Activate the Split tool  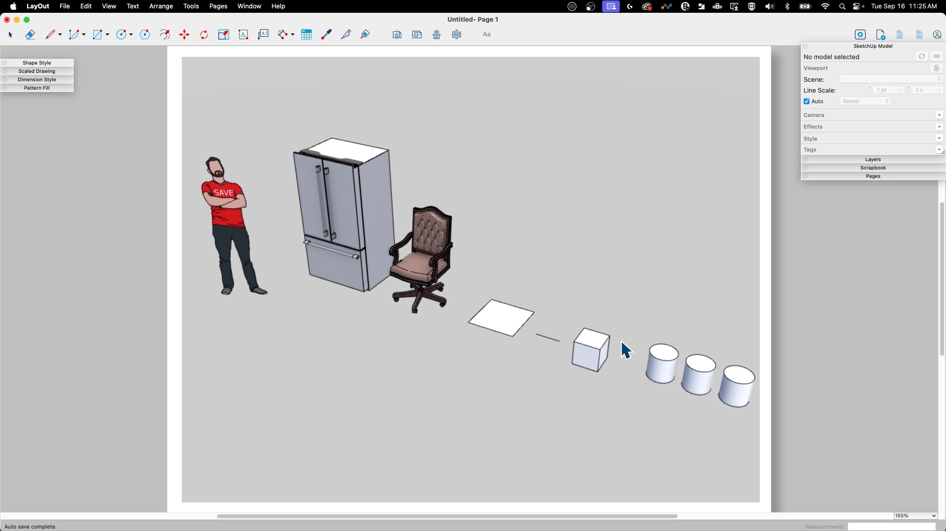tap(346, 35)
